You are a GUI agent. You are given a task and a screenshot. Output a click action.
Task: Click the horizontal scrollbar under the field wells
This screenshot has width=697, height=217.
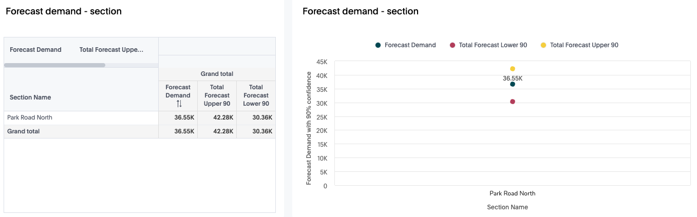point(54,65)
